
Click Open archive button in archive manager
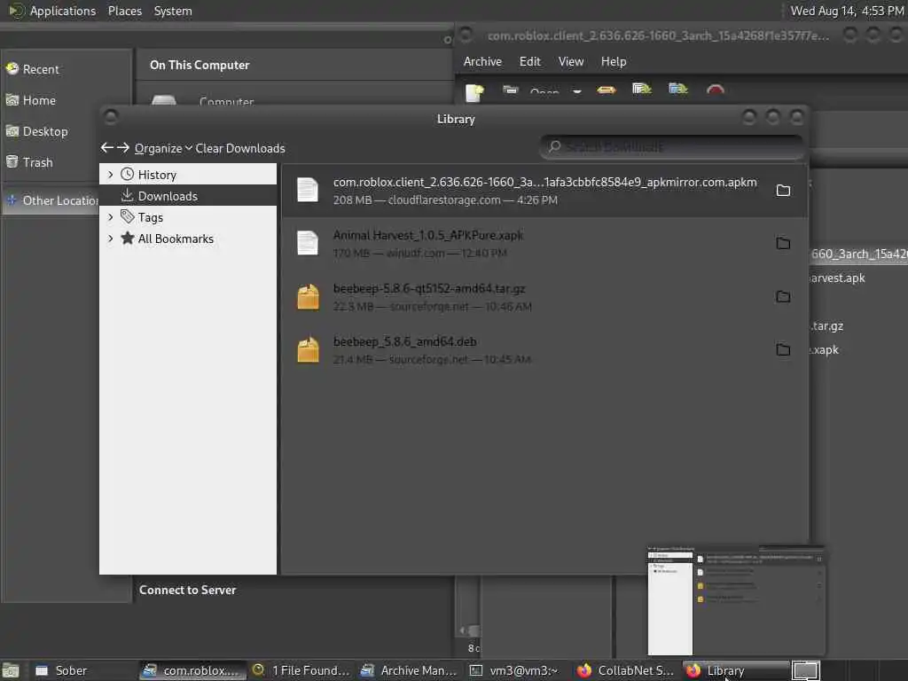click(530, 90)
